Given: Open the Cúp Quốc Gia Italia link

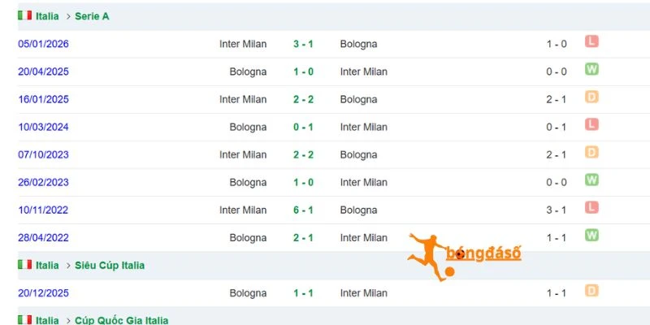Looking at the screenshot, I should tap(121, 320).
